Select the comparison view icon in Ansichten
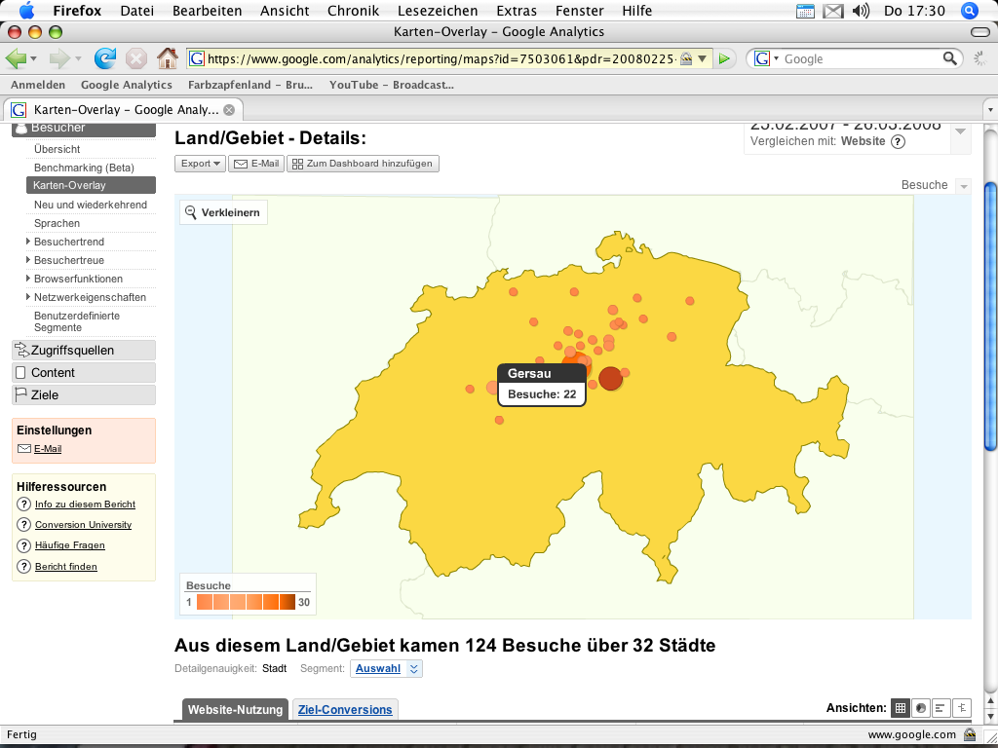The width and height of the screenshot is (998, 748). coord(962,707)
